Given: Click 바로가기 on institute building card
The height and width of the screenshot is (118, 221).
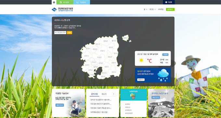Looking at the screenshot, I should [x=156, y=98].
